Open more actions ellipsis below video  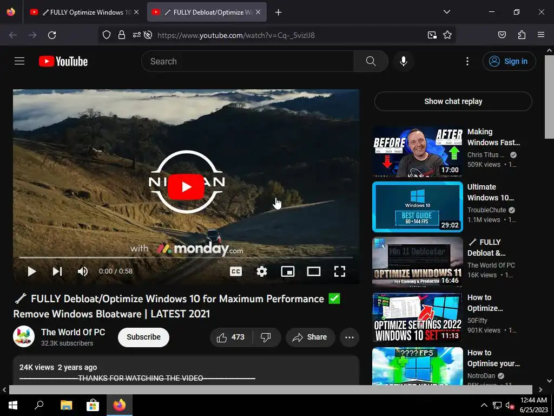point(349,337)
